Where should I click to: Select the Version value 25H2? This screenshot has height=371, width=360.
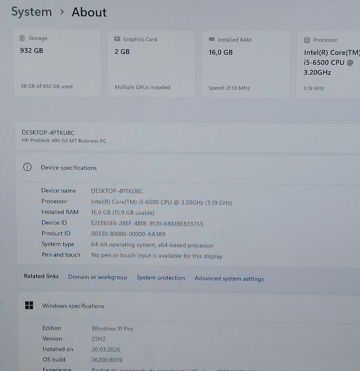tap(99, 339)
